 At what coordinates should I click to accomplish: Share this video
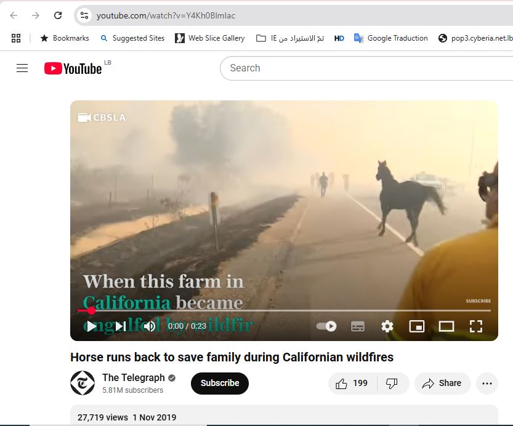[442, 383]
